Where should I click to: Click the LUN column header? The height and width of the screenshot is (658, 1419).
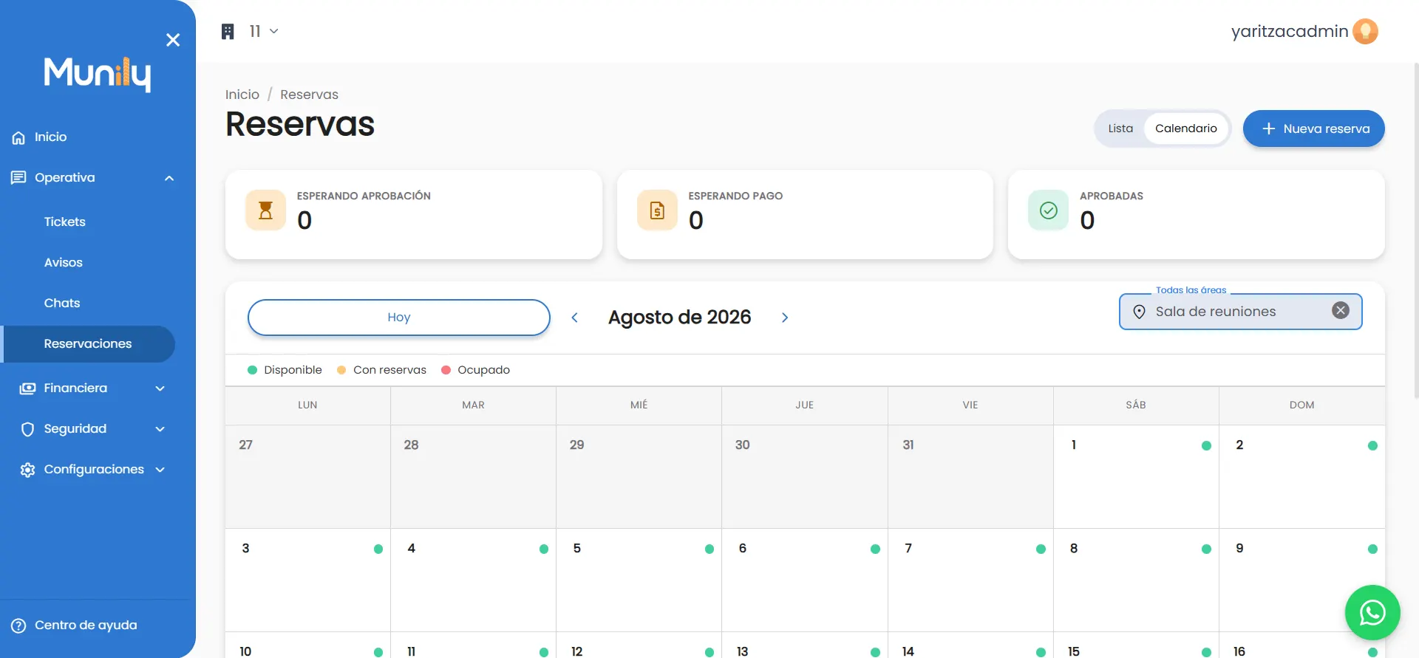307,405
